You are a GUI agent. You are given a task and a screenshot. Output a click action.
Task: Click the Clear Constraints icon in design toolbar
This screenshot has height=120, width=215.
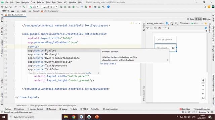point(160,28)
